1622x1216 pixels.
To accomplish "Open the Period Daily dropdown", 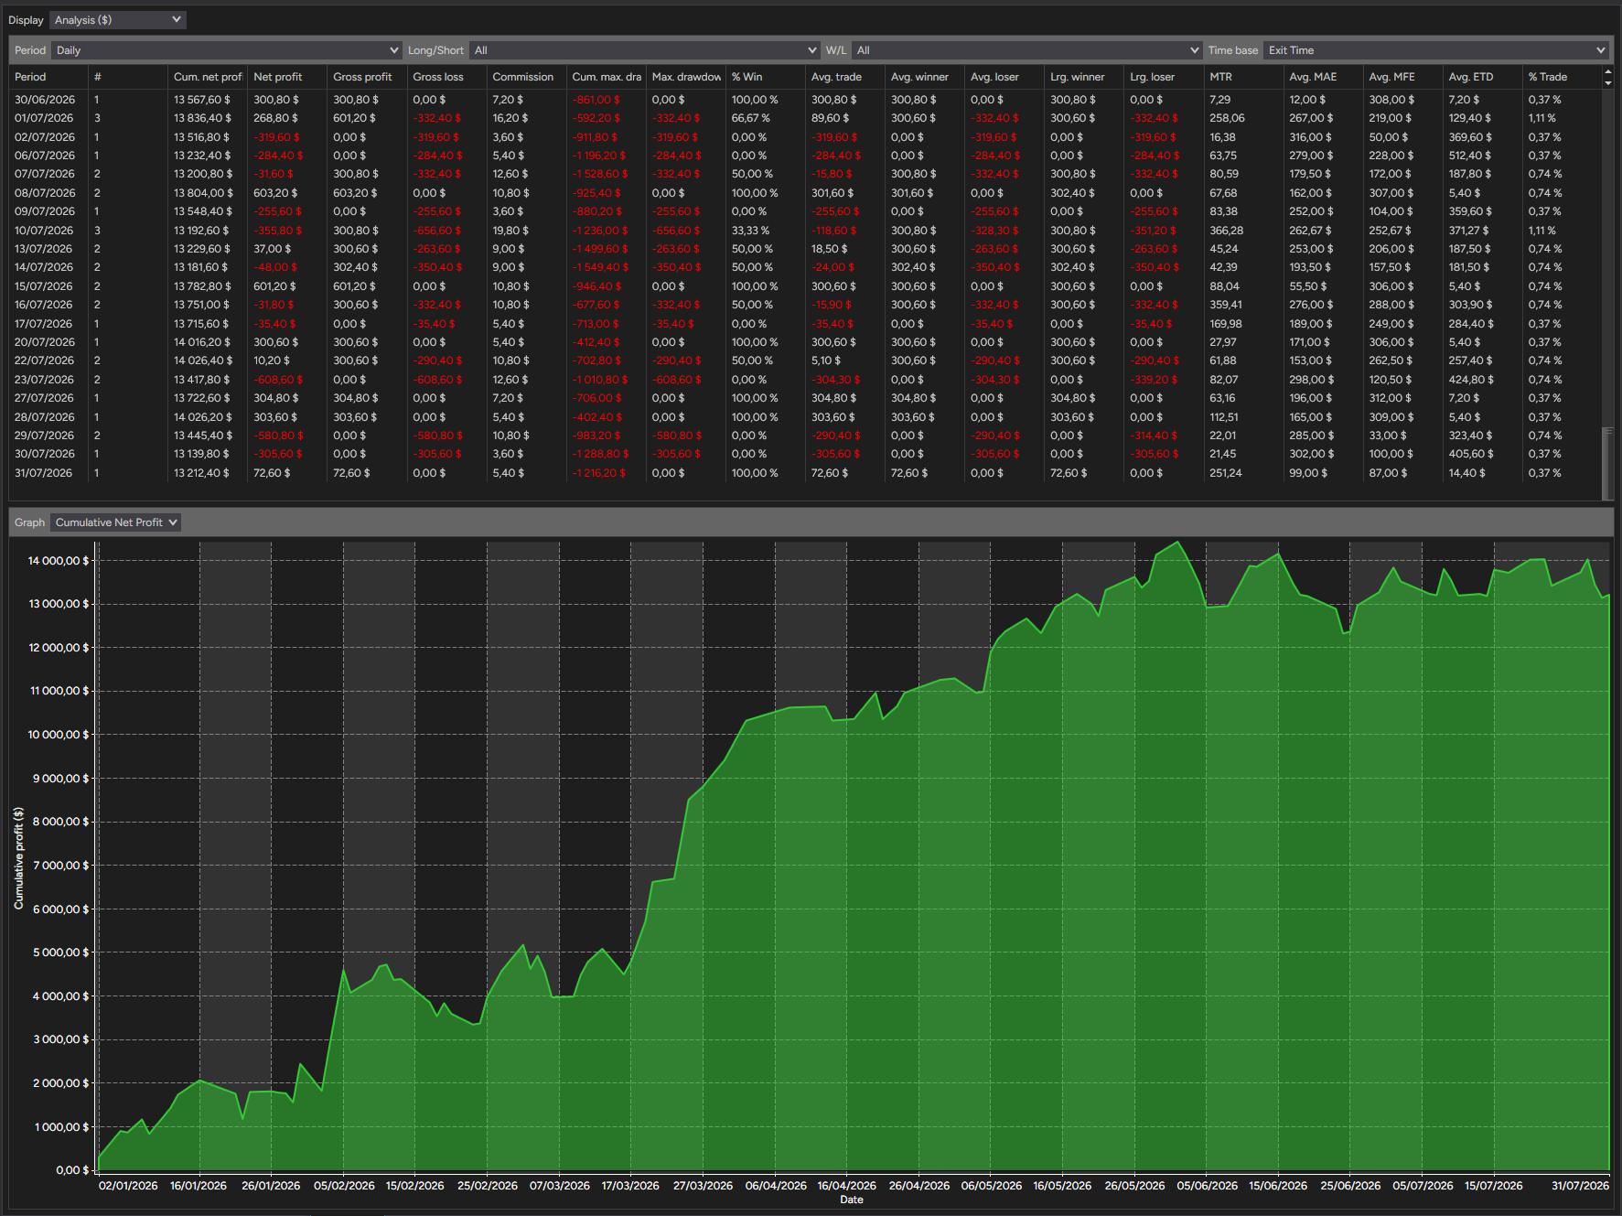I will 227,50.
